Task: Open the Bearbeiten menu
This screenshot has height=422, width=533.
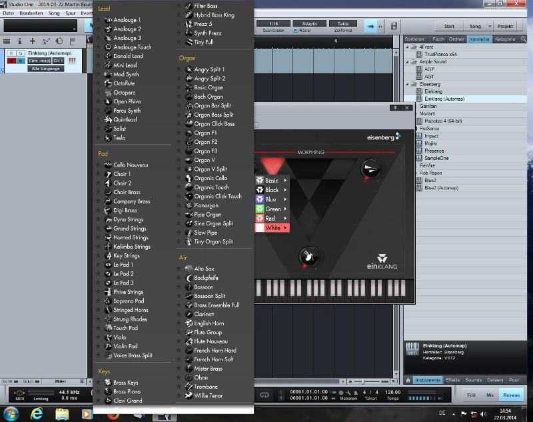Action: point(31,13)
